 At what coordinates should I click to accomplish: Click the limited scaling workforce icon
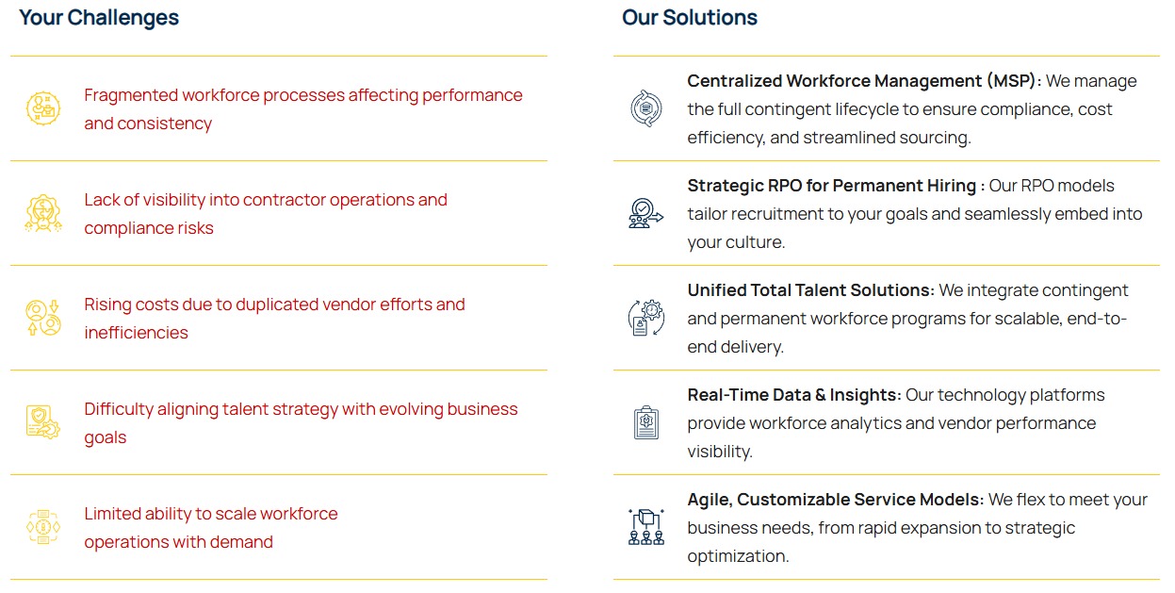point(43,527)
